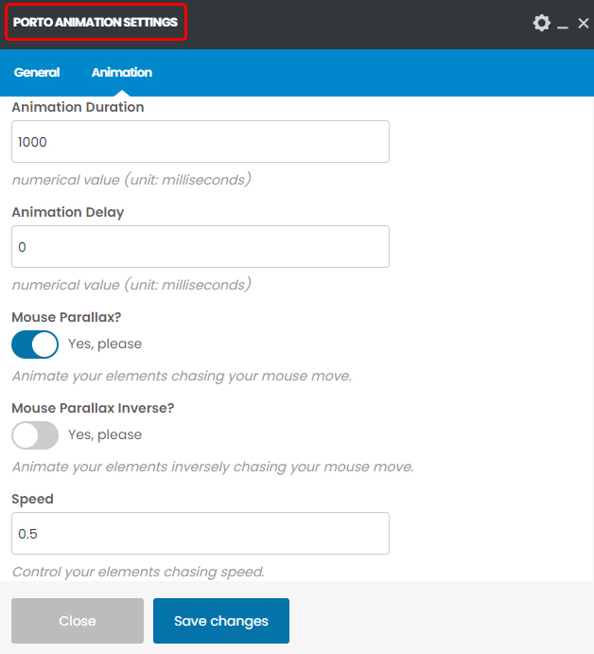Click the "Mouse Parallax Inverse?" label text
This screenshot has width=594, height=654.
point(93,408)
